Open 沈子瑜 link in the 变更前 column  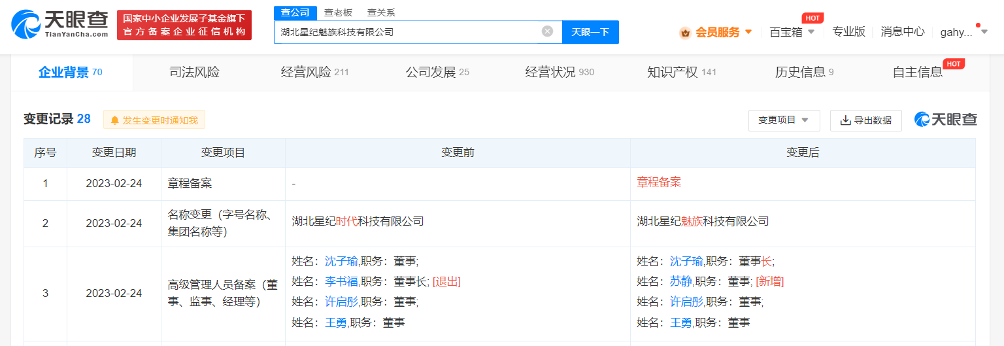click(x=341, y=261)
